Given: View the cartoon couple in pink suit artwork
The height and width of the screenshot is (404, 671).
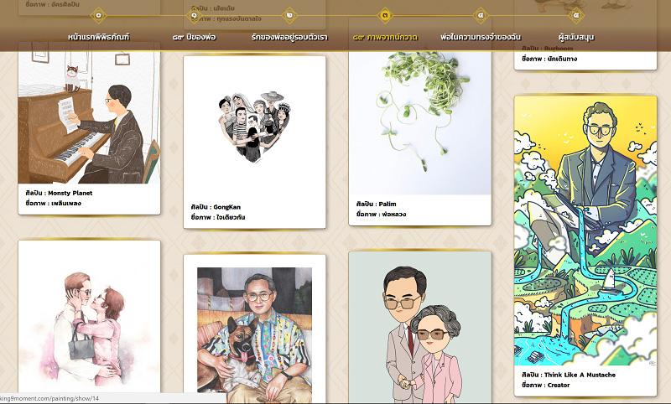Looking at the screenshot, I should (419, 327).
